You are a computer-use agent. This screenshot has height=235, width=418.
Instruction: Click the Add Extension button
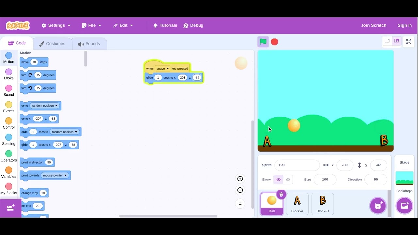coord(10,208)
